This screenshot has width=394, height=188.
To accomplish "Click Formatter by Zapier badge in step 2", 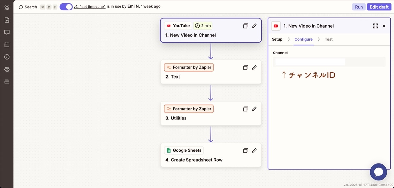I will coord(189,67).
